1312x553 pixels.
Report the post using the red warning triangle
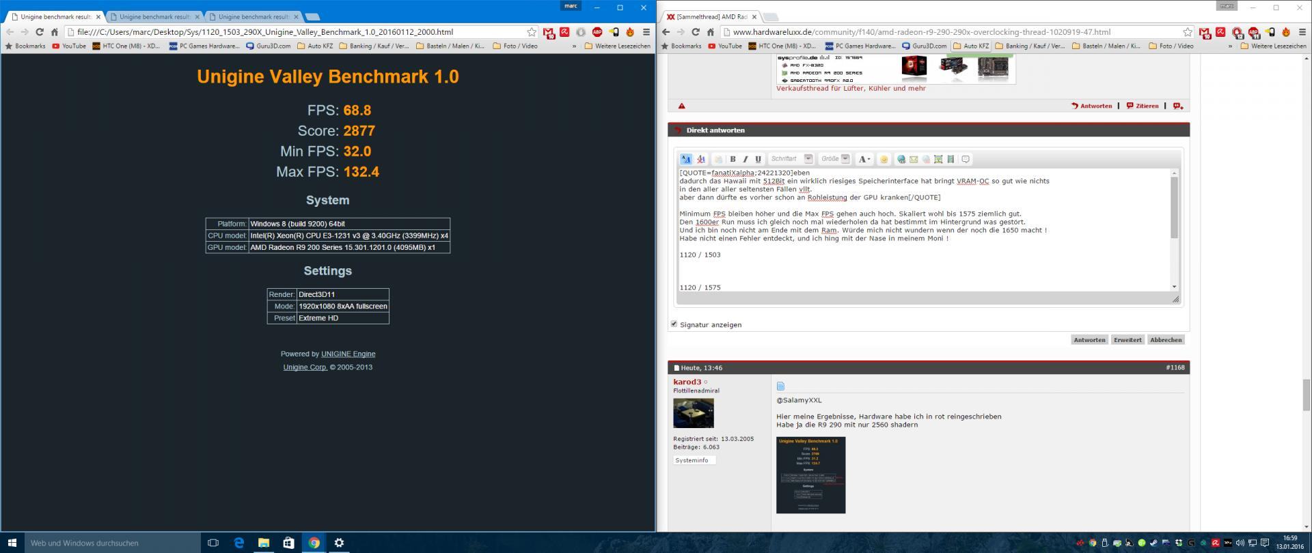coord(681,106)
